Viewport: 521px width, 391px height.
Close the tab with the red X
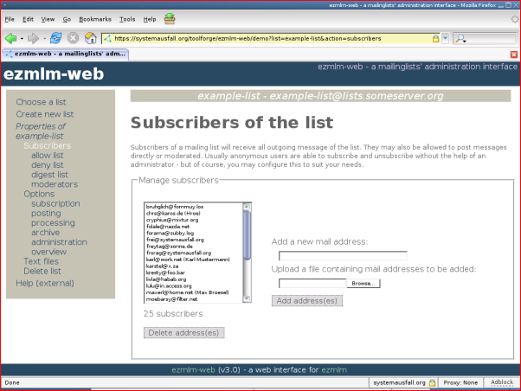tap(514, 54)
